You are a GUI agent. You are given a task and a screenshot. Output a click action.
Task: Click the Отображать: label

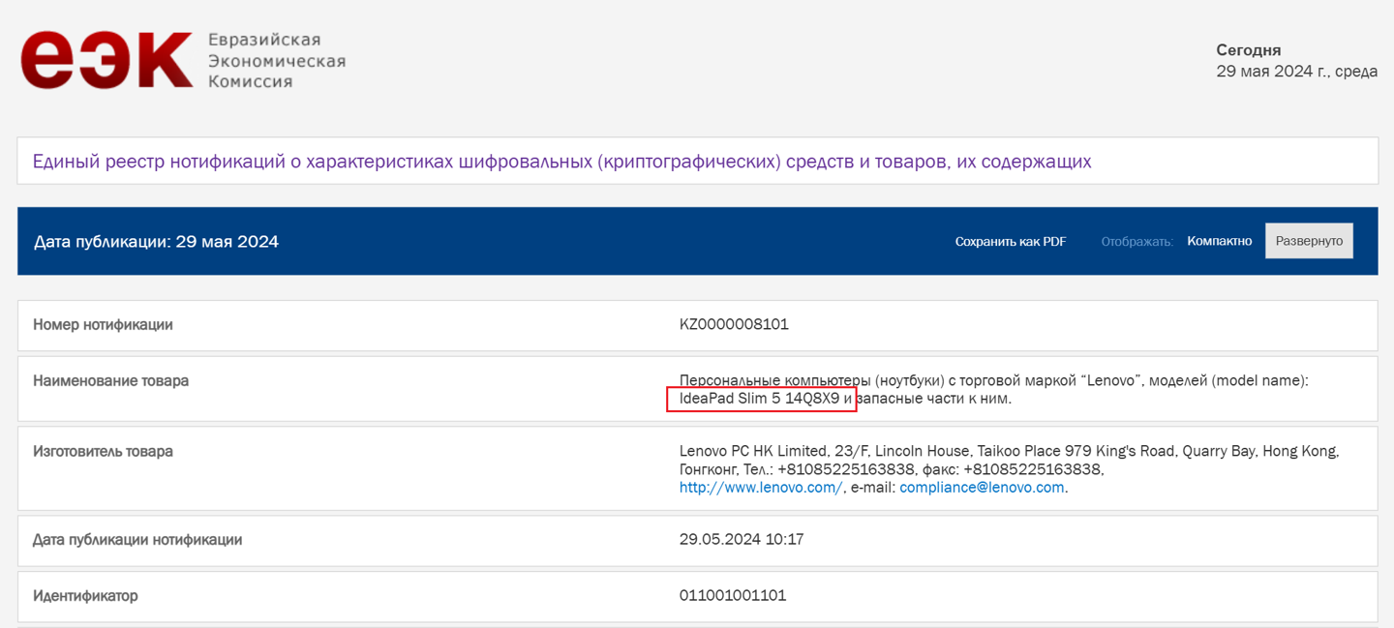pos(1136,241)
